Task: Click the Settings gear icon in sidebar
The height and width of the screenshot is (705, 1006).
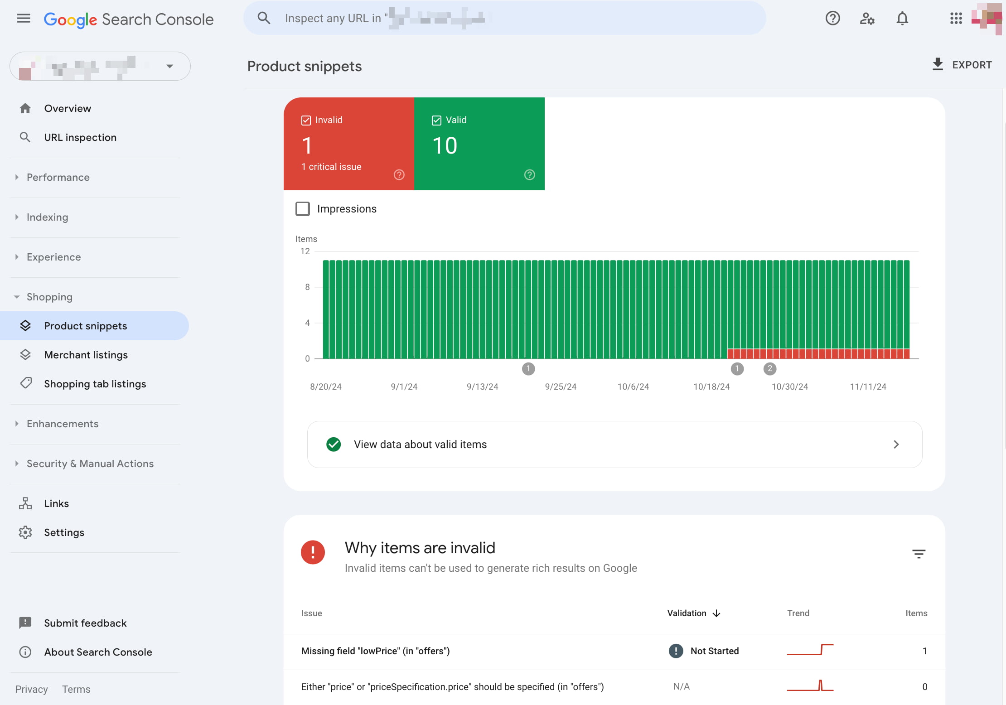Action: pos(25,532)
